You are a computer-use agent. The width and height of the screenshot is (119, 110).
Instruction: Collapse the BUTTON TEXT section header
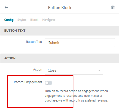[60, 31]
